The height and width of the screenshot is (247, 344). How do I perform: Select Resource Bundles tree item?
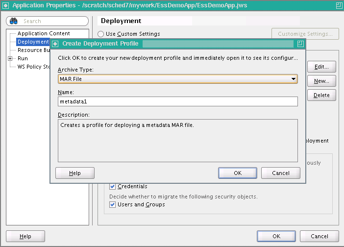point(33,50)
